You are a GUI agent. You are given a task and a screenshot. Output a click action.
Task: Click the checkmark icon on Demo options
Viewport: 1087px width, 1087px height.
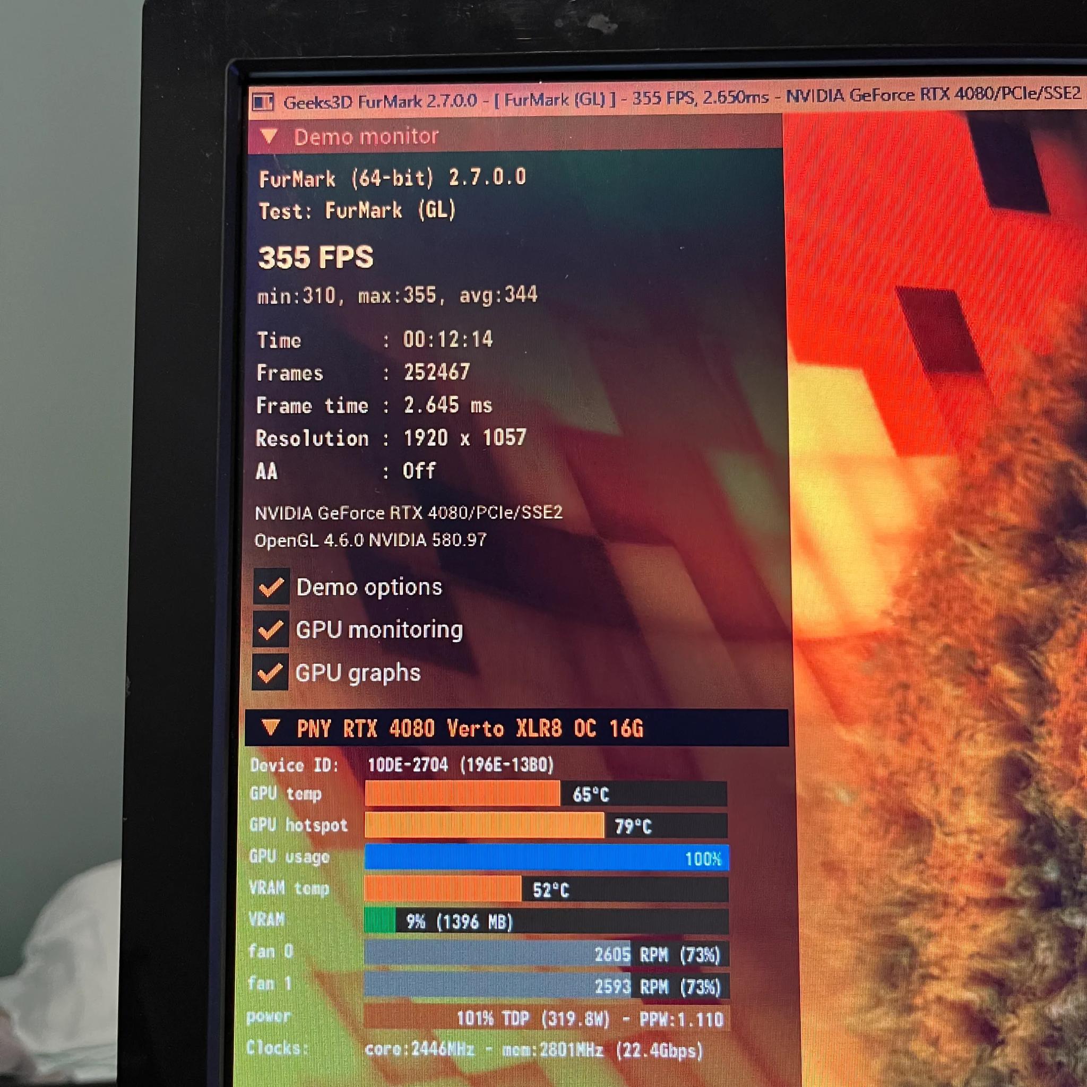point(272,588)
